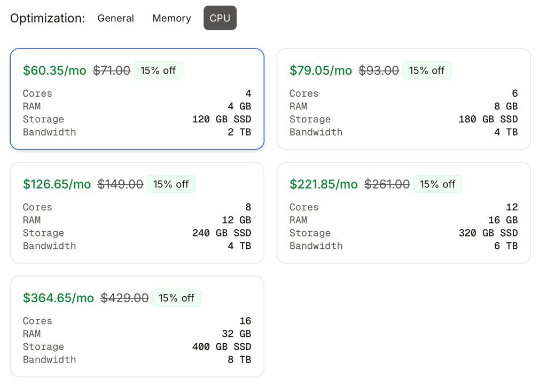This screenshot has width=547, height=386.
Task: Switch to Memory optimization tab
Action: pyautogui.click(x=171, y=18)
